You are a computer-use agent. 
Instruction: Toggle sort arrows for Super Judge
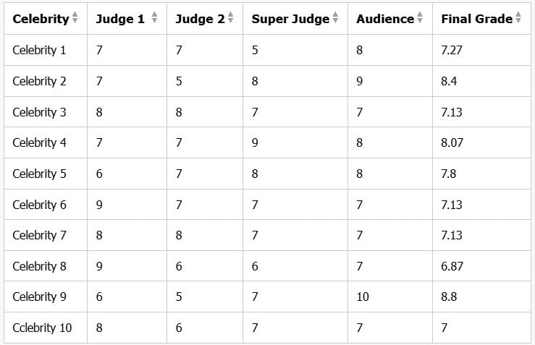click(335, 19)
